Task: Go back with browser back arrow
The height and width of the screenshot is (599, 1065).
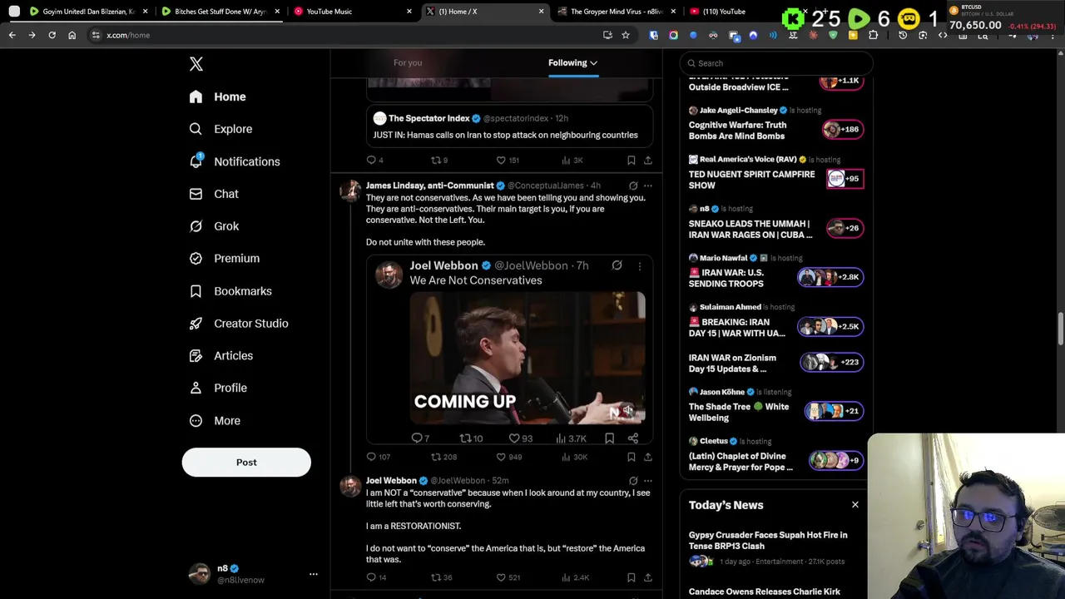Action: tap(12, 35)
